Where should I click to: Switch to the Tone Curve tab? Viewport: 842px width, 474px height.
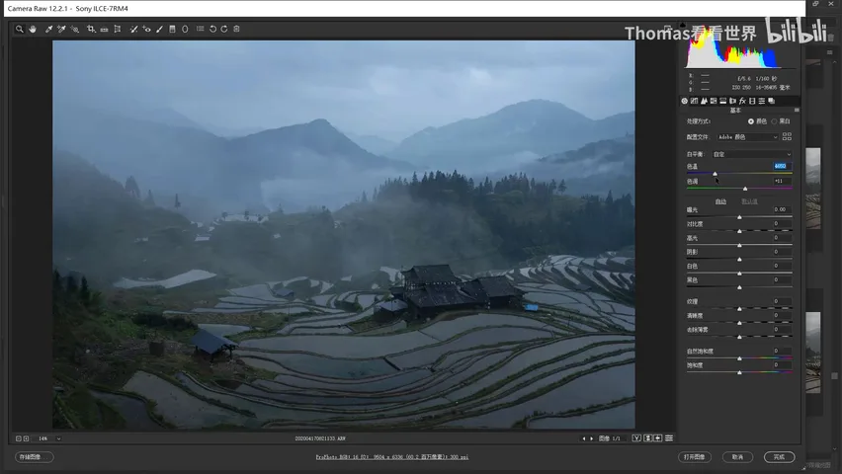click(x=694, y=101)
